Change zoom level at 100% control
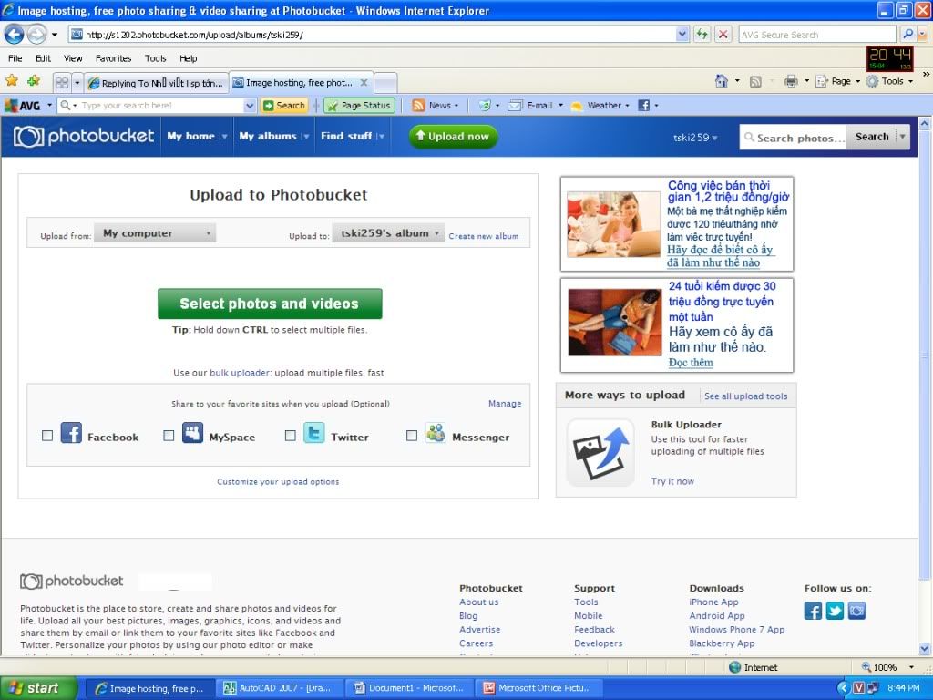Screen dimensions: 933x700 pyautogui.click(x=887, y=667)
